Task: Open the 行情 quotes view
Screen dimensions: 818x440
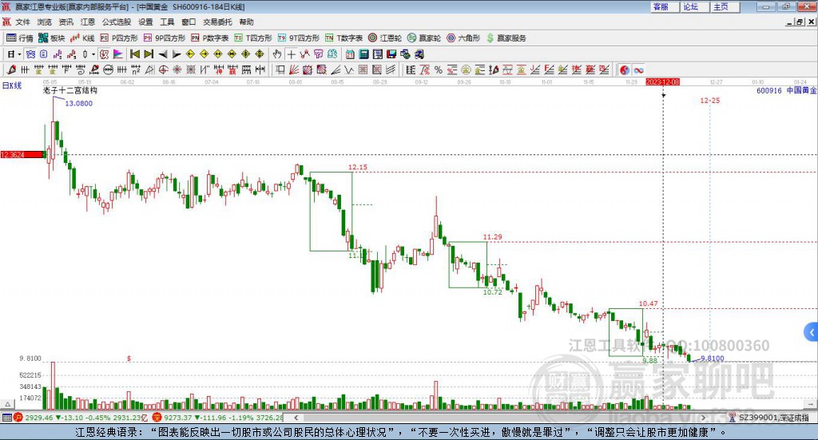Action: [19, 38]
